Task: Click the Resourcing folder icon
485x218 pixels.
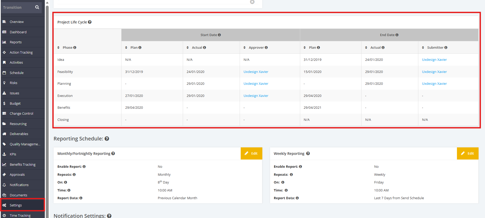Action: (x=4, y=124)
